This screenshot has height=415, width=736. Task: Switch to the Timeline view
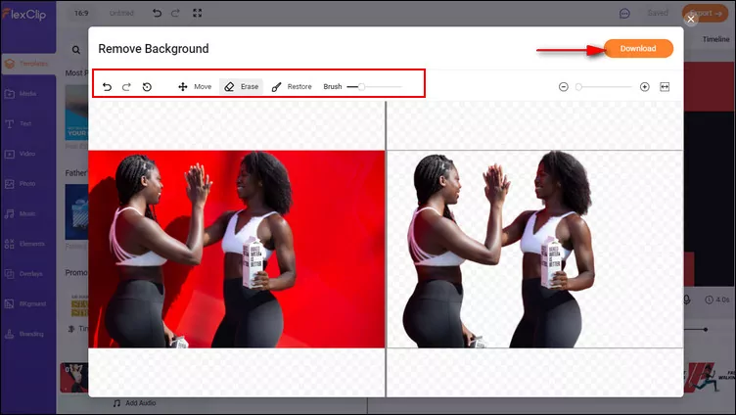pos(715,39)
